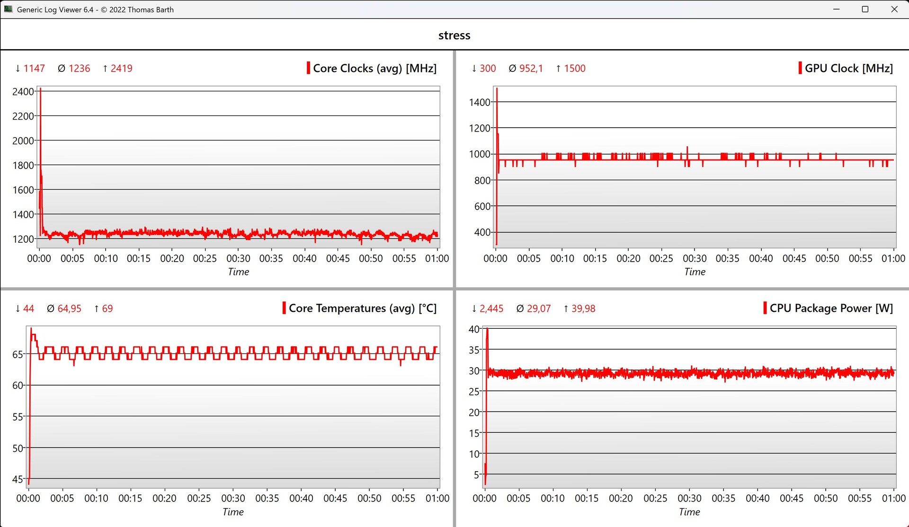Click the GPU Clock average value 952,1
Image resolution: width=909 pixels, height=527 pixels.
click(x=531, y=68)
